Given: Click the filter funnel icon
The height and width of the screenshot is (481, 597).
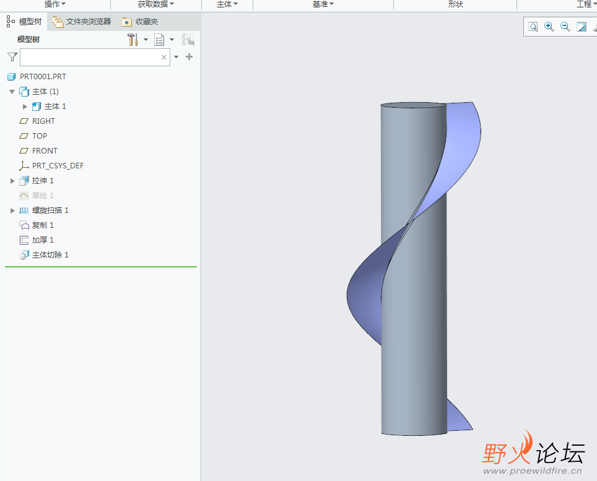Looking at the screenshot, I should 12,57.
